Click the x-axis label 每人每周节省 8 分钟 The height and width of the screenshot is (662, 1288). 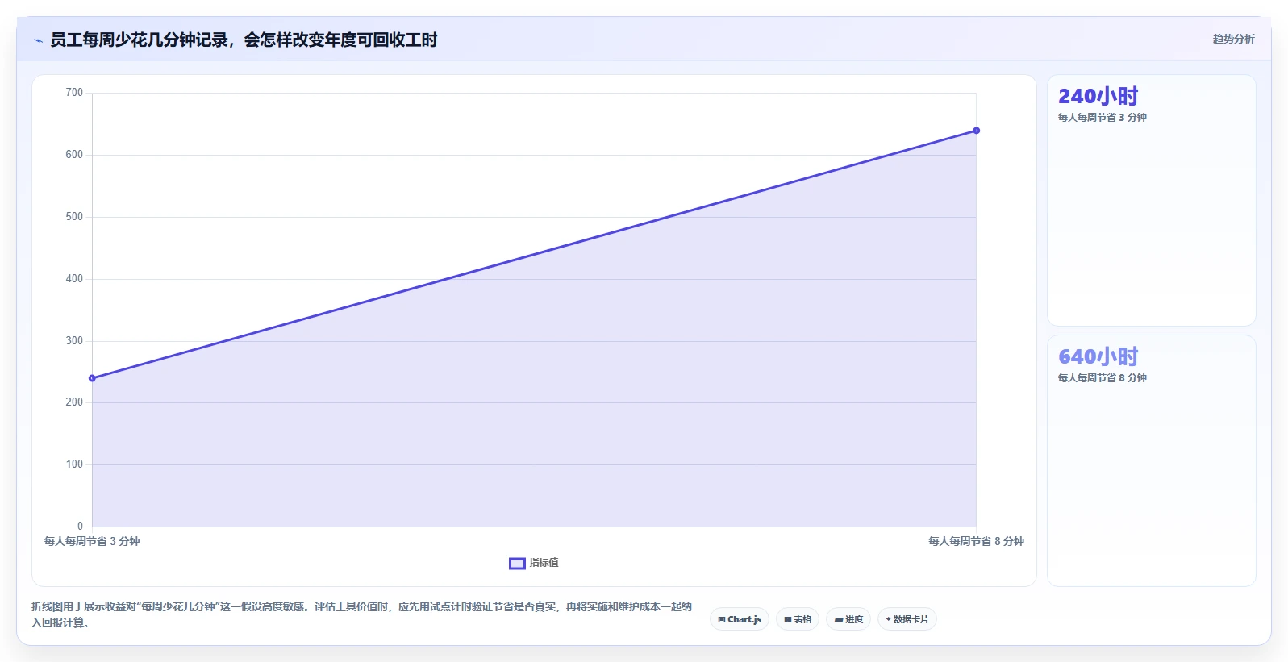coord(976,541)
